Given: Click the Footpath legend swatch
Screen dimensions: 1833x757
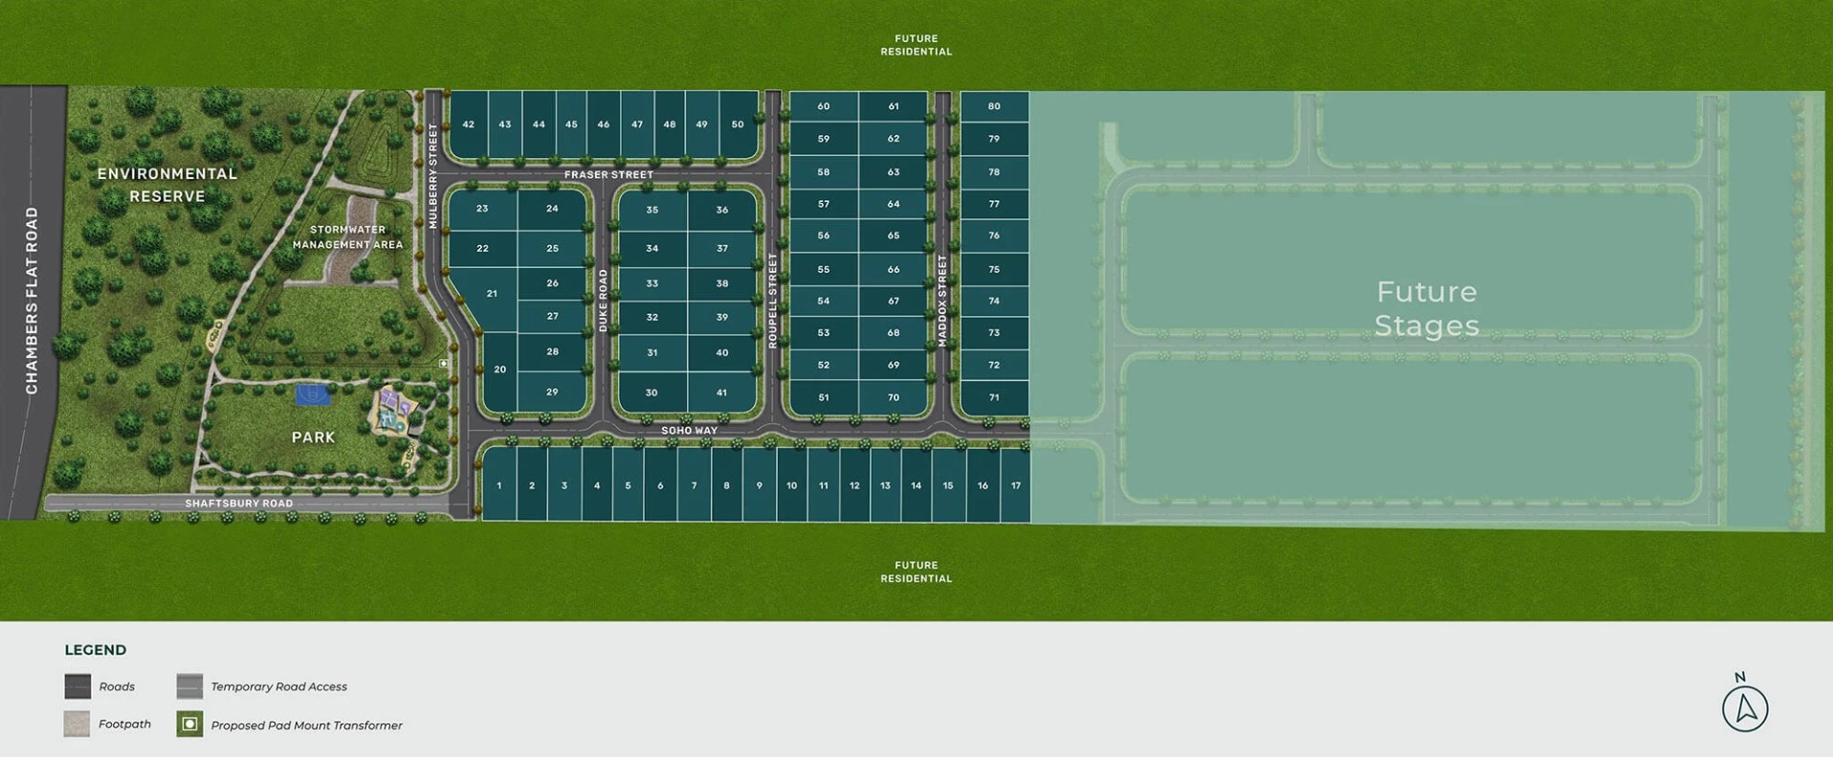Looking at the screenshot, I should [77, 724].
